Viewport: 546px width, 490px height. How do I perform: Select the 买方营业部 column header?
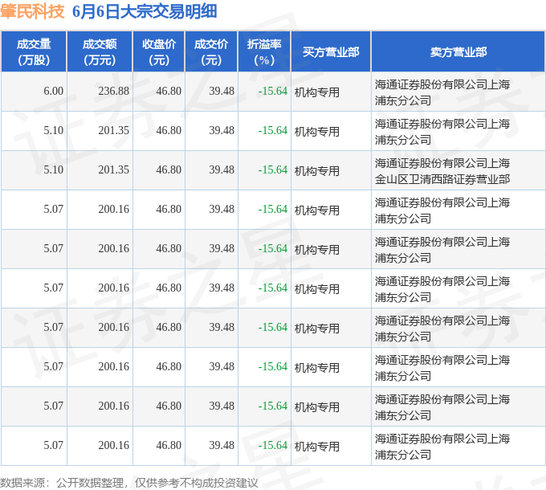(x=331, y=51)
